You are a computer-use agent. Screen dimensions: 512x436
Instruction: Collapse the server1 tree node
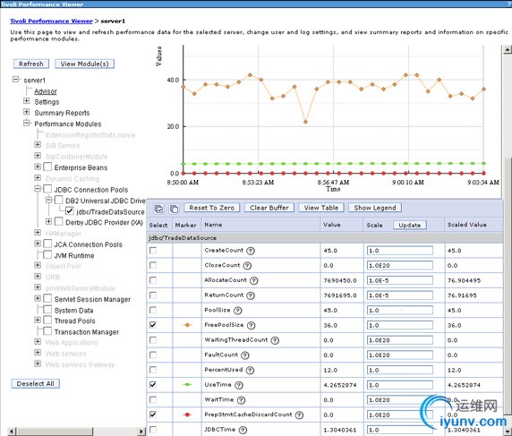[15, 80]
